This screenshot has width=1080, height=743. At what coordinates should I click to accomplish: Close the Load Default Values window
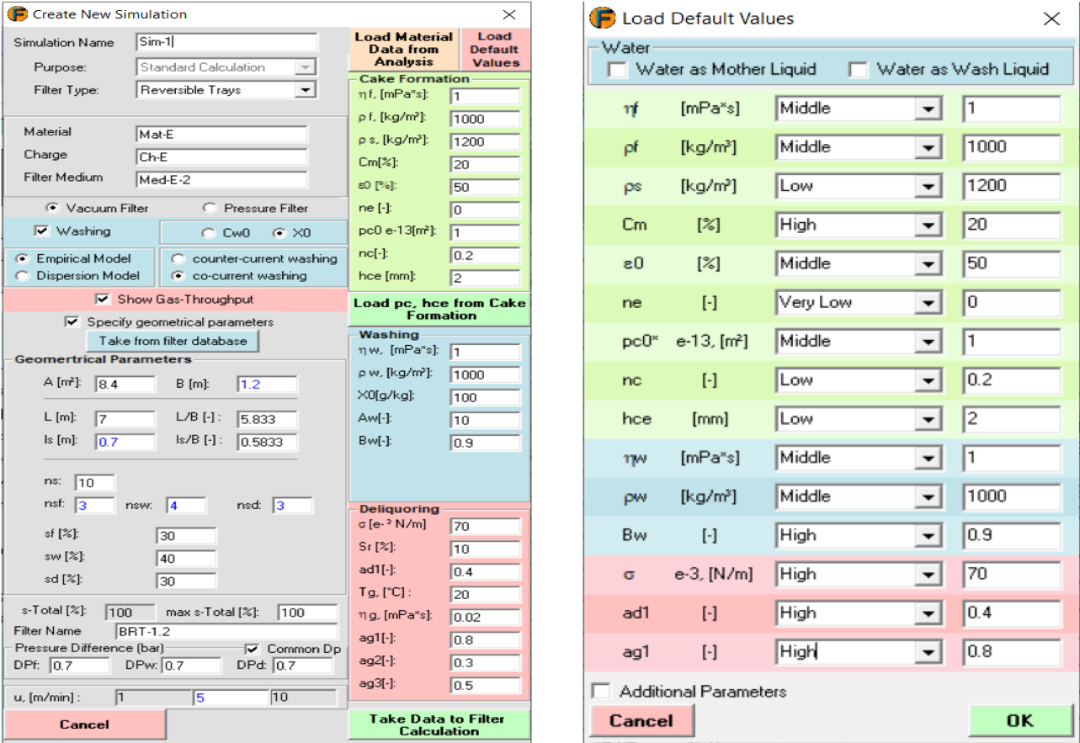(1051, 19)
